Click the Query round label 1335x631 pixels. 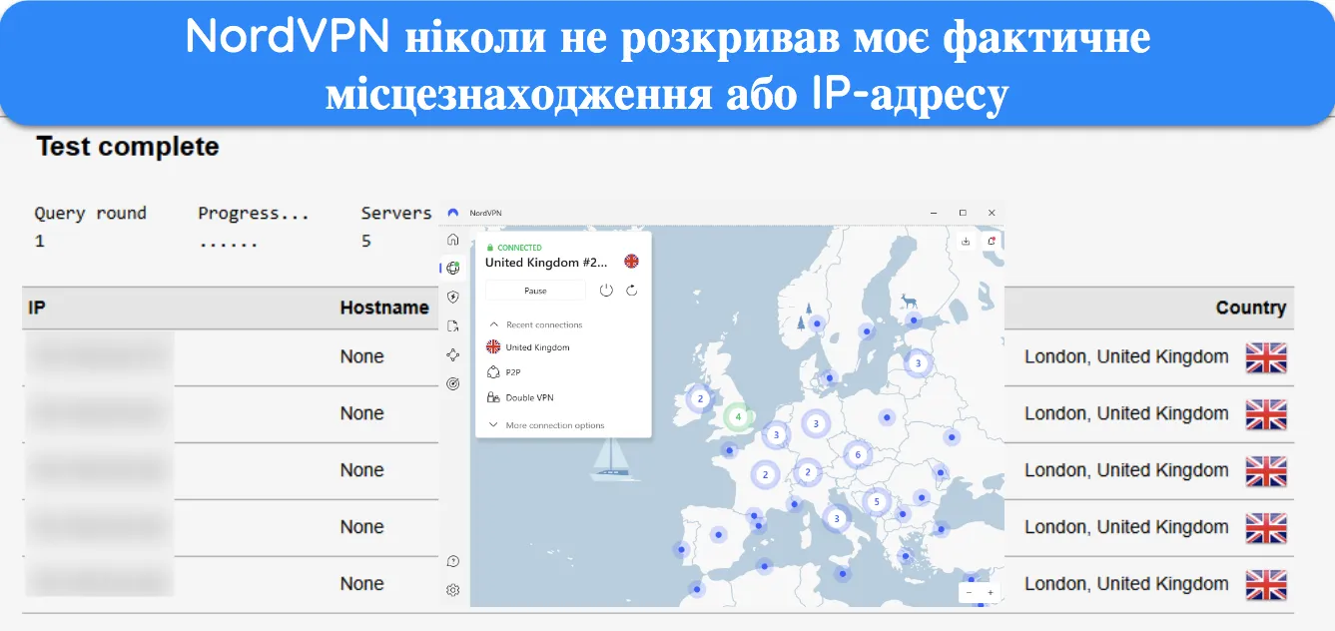(x=90, y=213)
